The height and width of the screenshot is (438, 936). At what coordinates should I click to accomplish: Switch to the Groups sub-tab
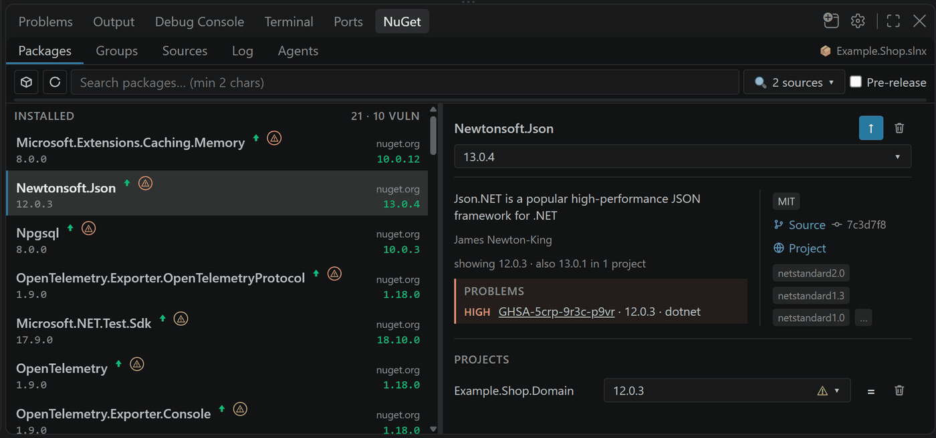[x=116, y=51]
